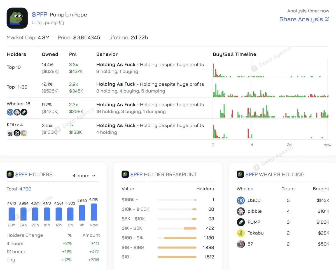Copy the 5Tfq...pump contract address
Image resolution: width=336 pixels, height=270 pixels.
tap(62, 23)
